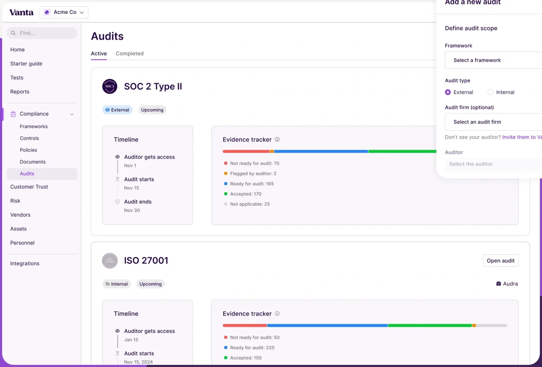The height and width of the screenshot is (367, 542).
Task: Click 'Flagged by auditor: 2' legend
Action: point(250,174)
